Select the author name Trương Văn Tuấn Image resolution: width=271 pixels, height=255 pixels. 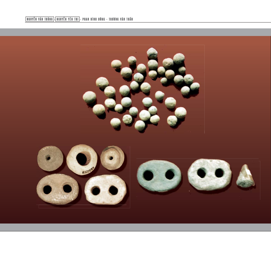121,19
